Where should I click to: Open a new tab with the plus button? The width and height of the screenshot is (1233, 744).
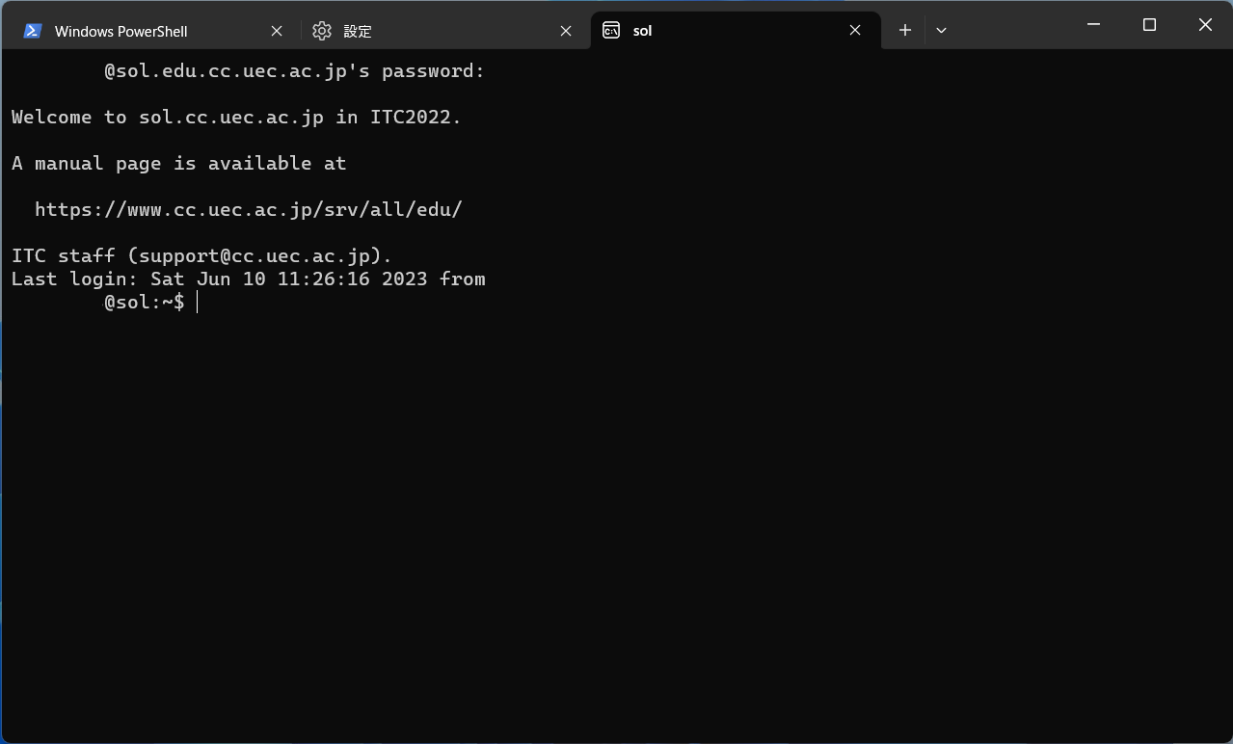[x=904, y=31]
